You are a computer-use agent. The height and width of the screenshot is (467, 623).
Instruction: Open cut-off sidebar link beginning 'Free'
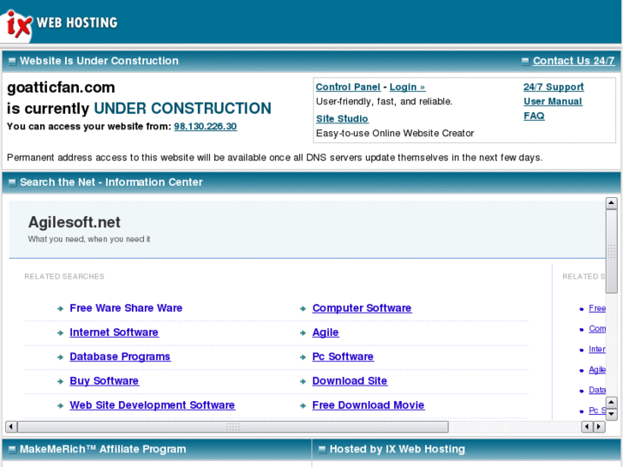pyautogui.click(x=597, y=308)
